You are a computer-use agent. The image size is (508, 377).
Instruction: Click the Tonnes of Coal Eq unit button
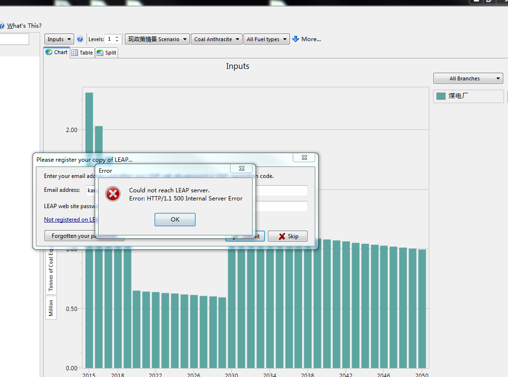(51, 271)
